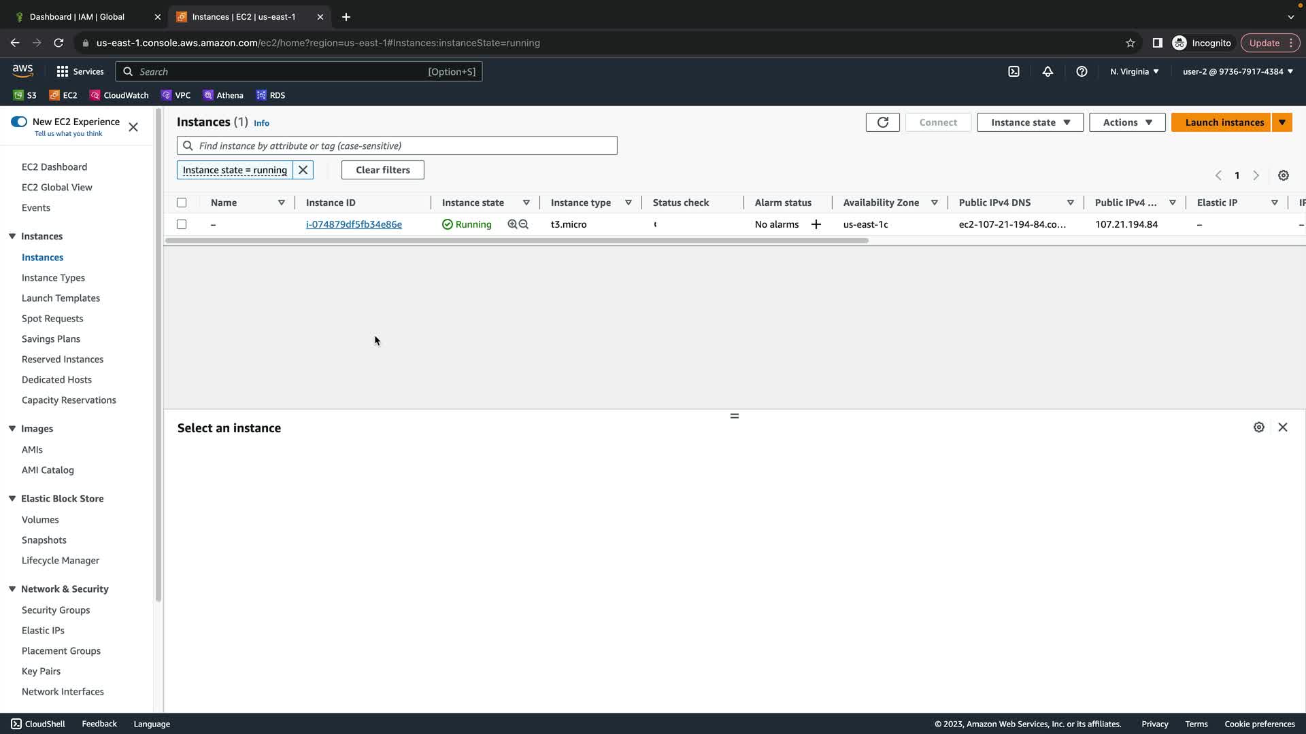The width and height of the screenshot is (1306, 734).
Task: Open table preferences gear icon
Action: [x=1283, y=175]
